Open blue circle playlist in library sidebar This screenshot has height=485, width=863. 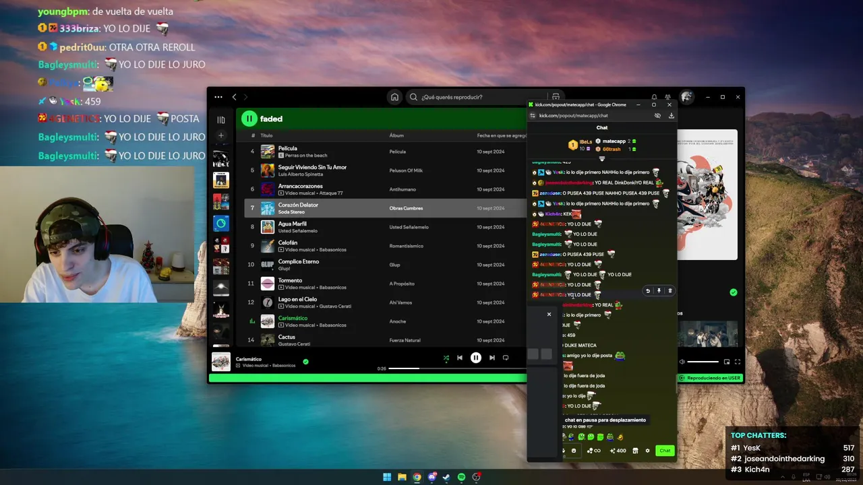[220, 223]
